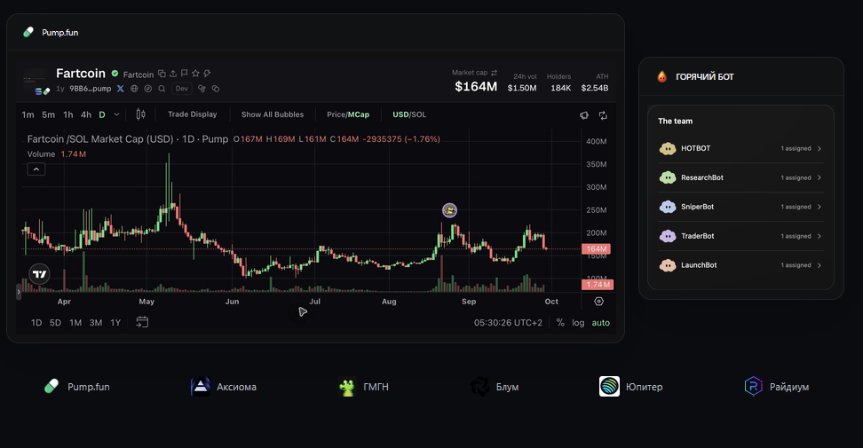The image size is (863, 448).
Task: Click the trade bubble marker on chart
Action: coord(449,210)
